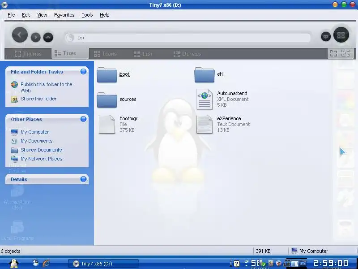Click the quick launch browser icon
This screenshot has height=269, width=358.
pos(47,263)
